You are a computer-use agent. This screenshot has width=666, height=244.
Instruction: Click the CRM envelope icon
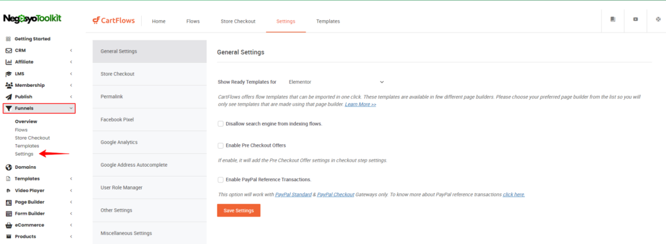click(x=8, y=51)
